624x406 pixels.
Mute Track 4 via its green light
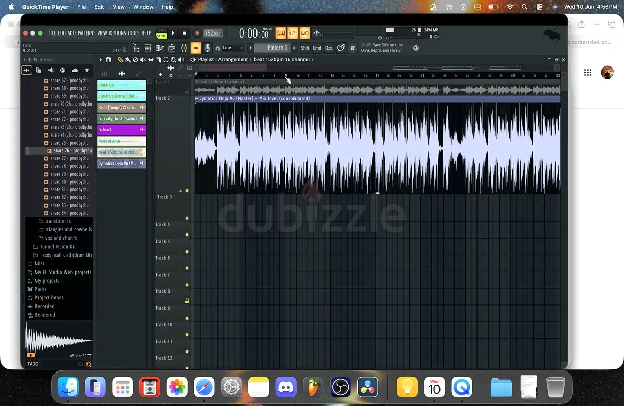pos(187,235)
